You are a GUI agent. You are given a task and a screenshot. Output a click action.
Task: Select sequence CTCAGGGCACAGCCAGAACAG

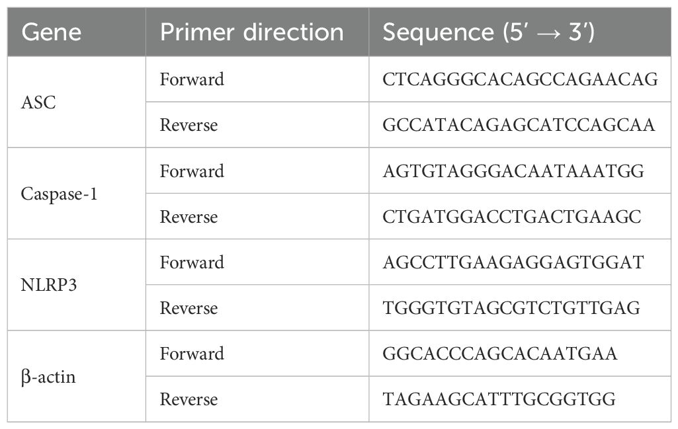520,80
